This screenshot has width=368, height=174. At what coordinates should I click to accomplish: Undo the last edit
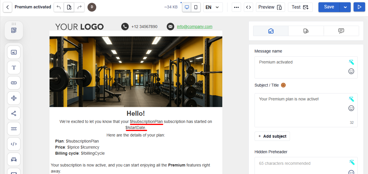tap(59, 7)
